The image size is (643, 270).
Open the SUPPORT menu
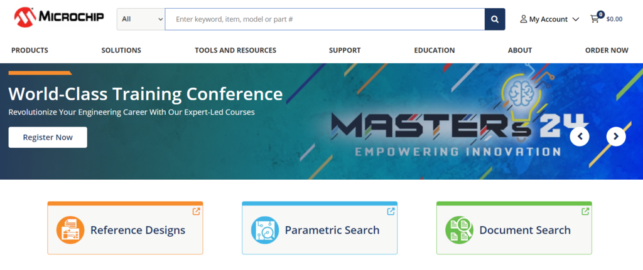click(345, 50)
